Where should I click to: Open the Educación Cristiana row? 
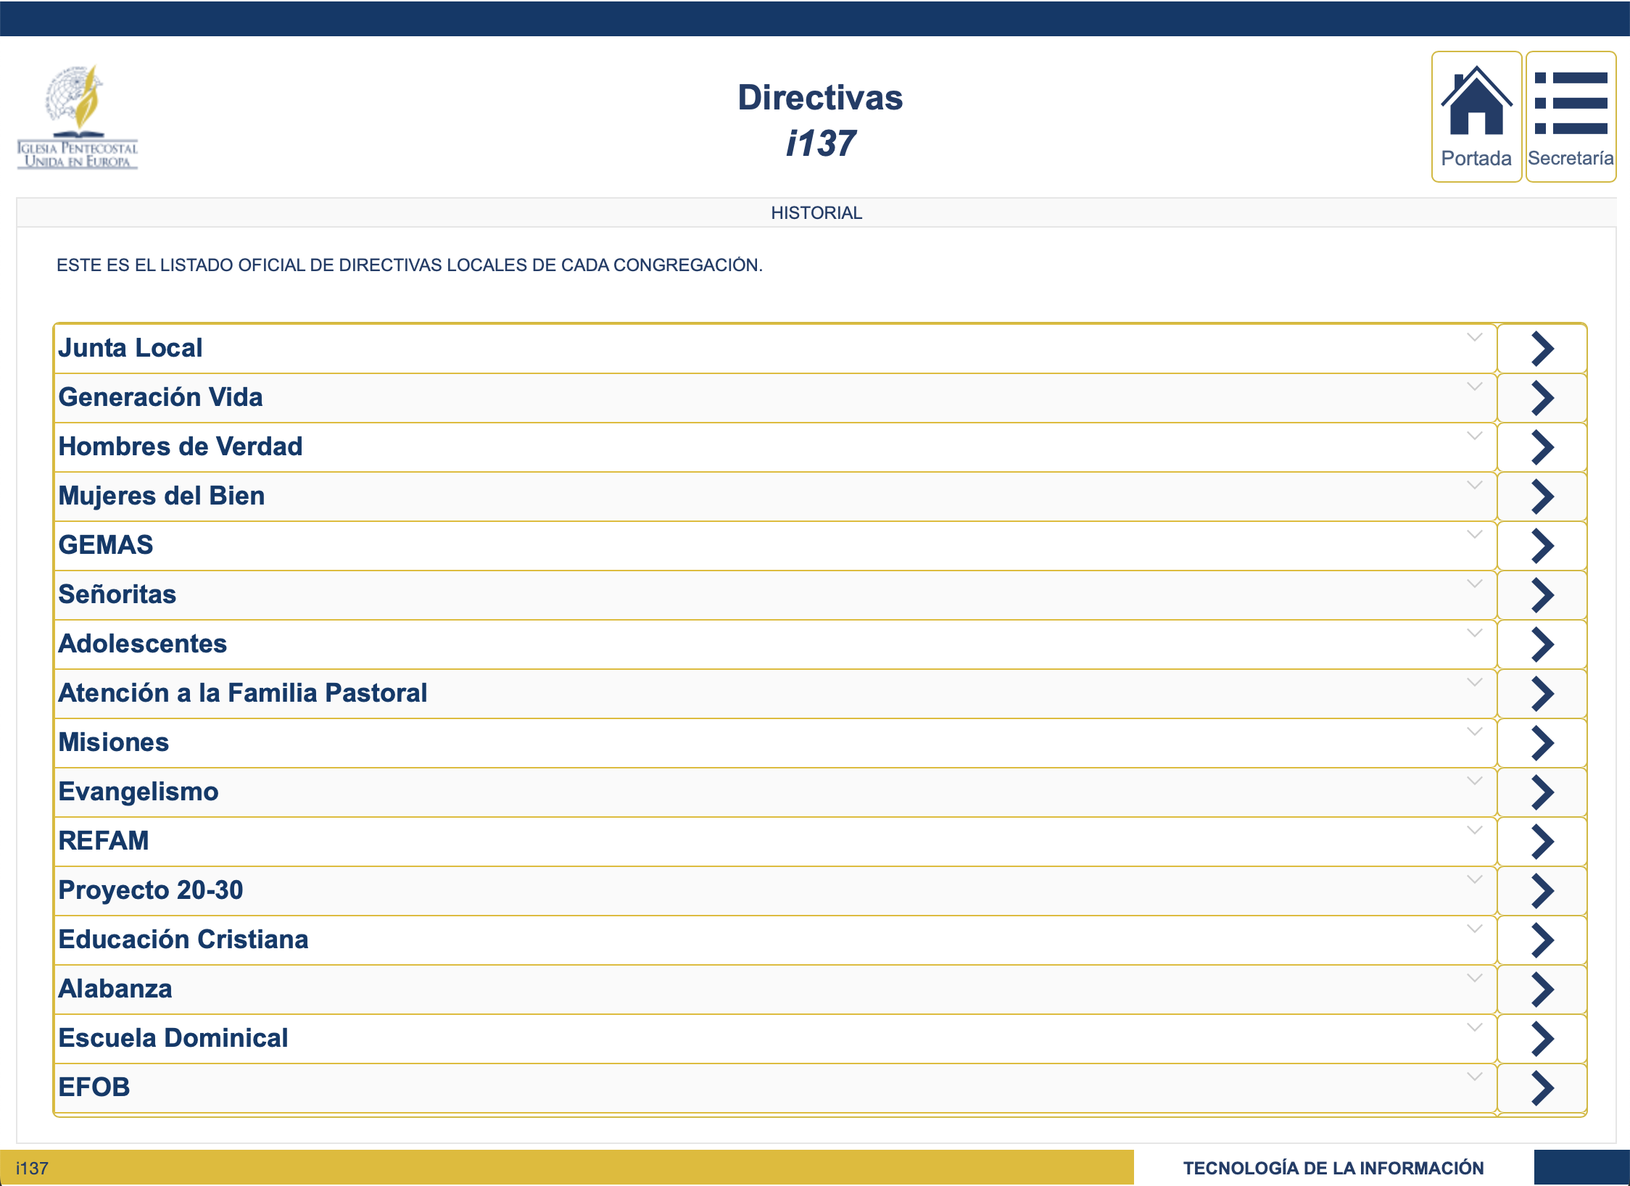(183, 940)
